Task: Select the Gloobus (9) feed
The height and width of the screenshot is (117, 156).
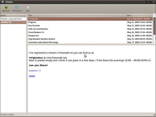Action: click(13, 22)
